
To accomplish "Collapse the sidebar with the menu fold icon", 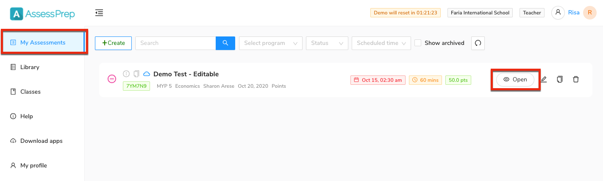I will (x=99, y=13).
